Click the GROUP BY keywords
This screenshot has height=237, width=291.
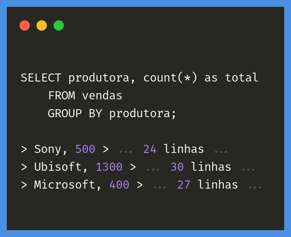[x=75, y=113]
